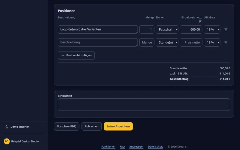Viewport: 240px width, 150px height.
Task: Open the Datenschutz footer link
Action: 155,147
